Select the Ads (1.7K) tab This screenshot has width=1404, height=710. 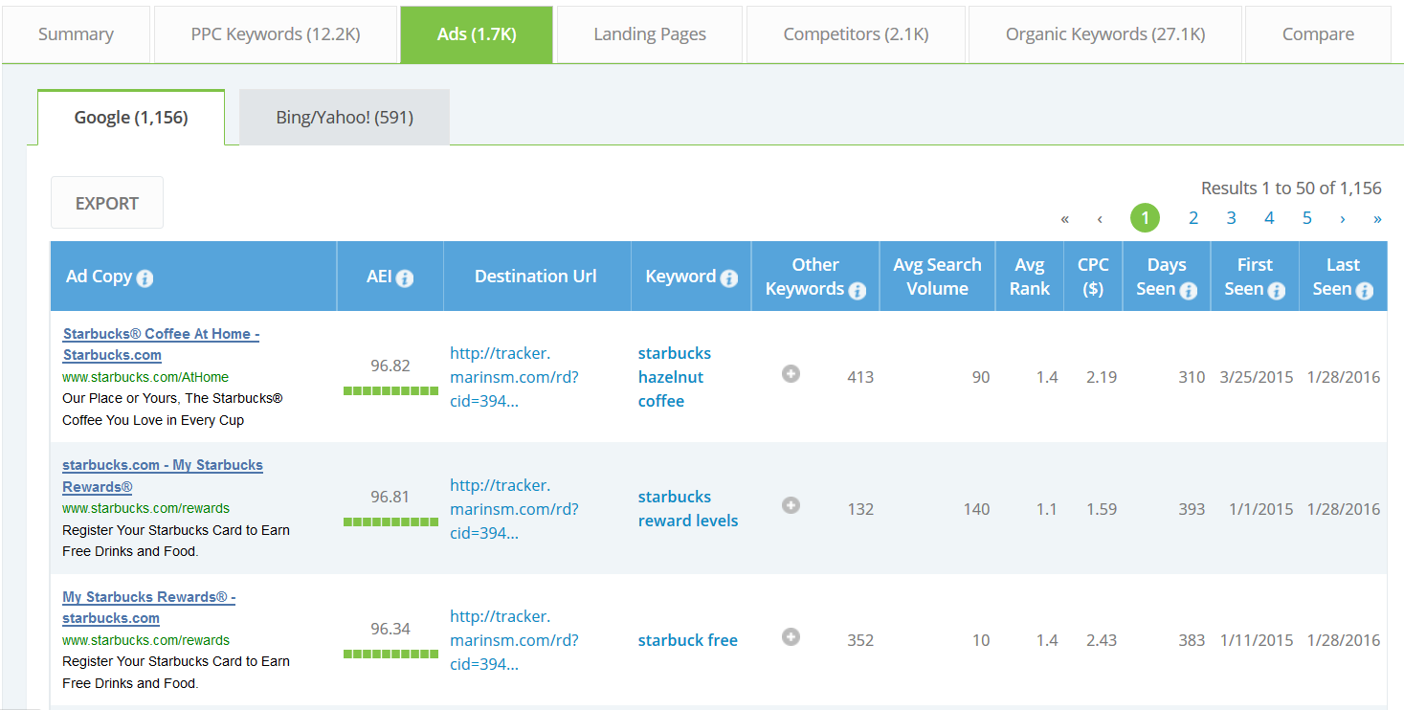[x=477, y=34]
